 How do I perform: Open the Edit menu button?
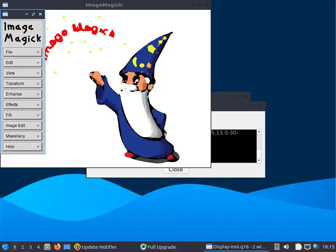point(23,63)
